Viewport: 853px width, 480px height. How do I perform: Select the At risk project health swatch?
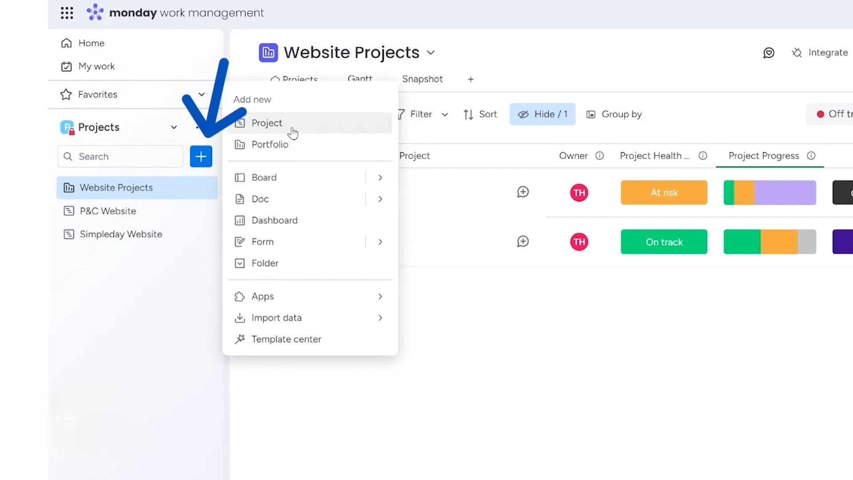point(664,192)
